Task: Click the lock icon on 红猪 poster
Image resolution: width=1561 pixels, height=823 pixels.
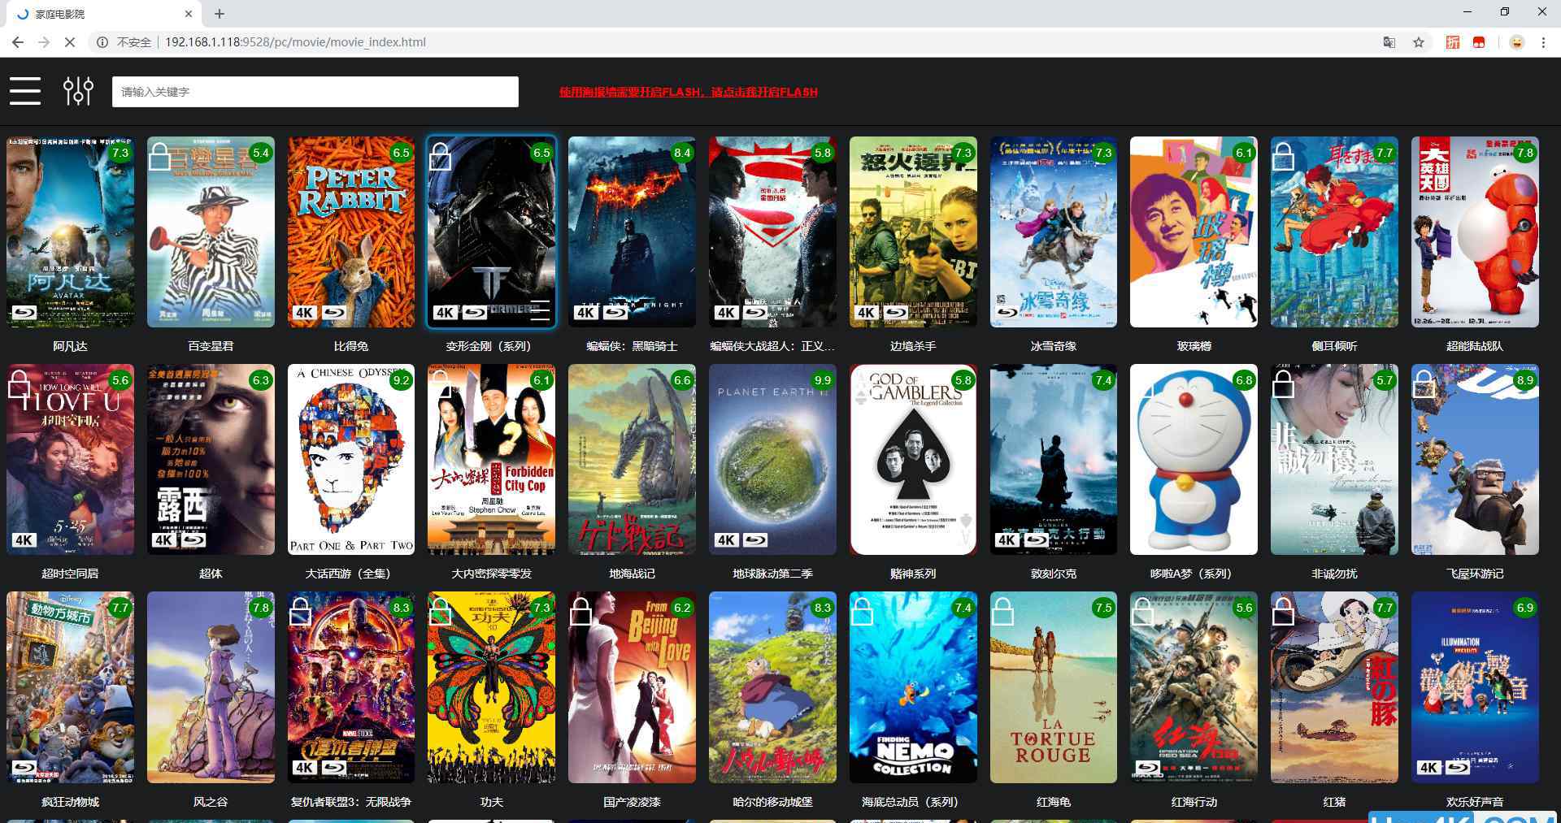Action: point(1283,611)
